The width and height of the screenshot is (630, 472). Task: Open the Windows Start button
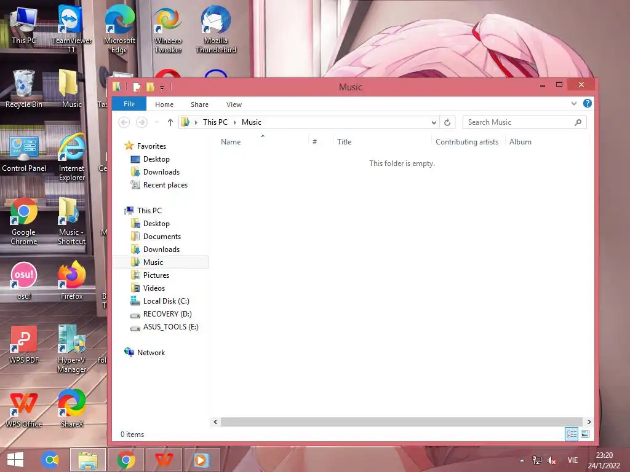coord(15,460)
